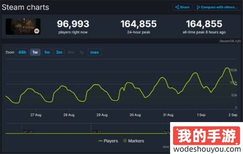The image size is (243, 154).
Task: Click the 27 Aug axis label
Action: 36,115
